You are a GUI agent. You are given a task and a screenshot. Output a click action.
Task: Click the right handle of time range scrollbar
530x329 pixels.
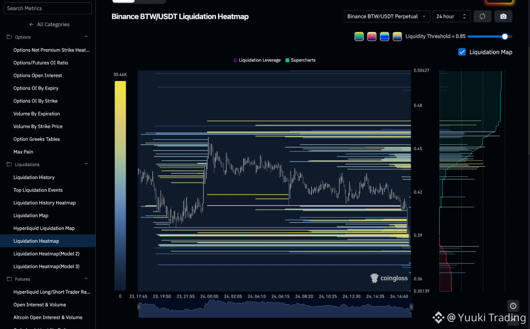click(x=411, y=306)
